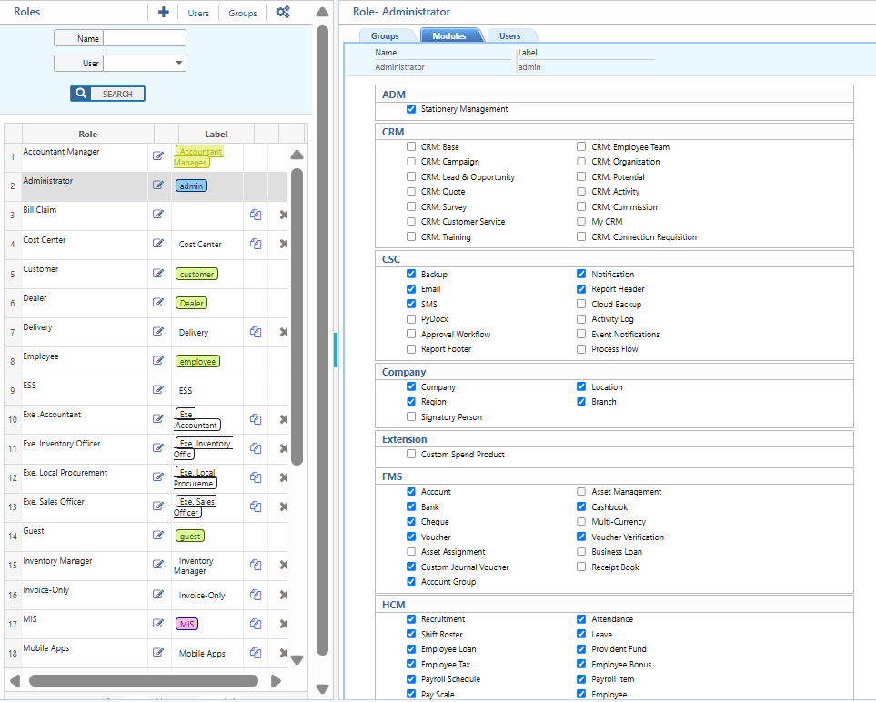The width and height of the screenshot is (876, 702).
Task: Click the plus icon to add a new role
Action: (162, 12)
